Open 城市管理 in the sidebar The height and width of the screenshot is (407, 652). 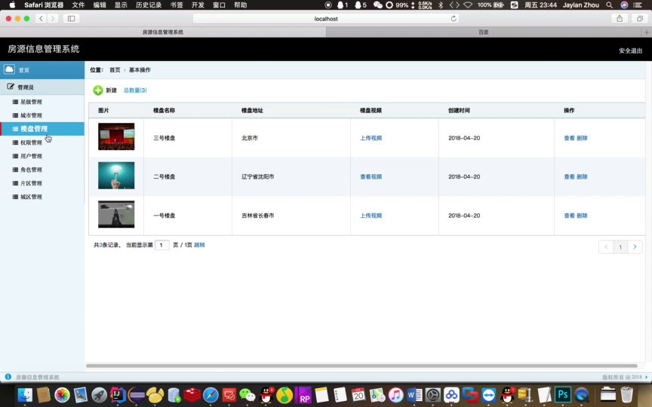tap(31, 115)
